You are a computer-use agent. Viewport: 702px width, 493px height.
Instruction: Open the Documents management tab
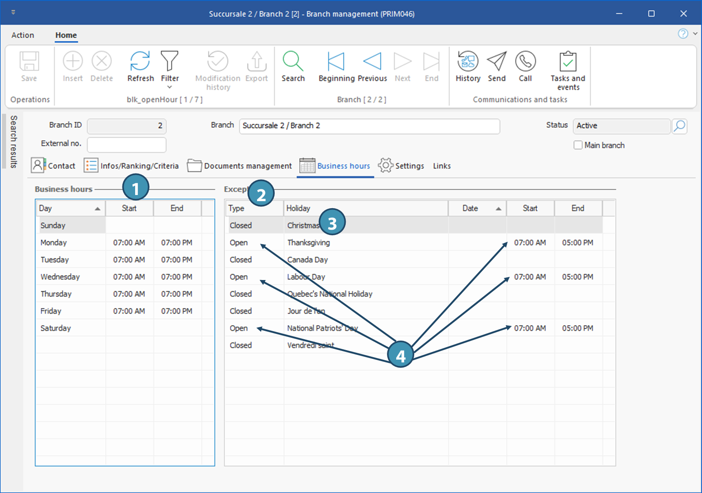(240, 166)
